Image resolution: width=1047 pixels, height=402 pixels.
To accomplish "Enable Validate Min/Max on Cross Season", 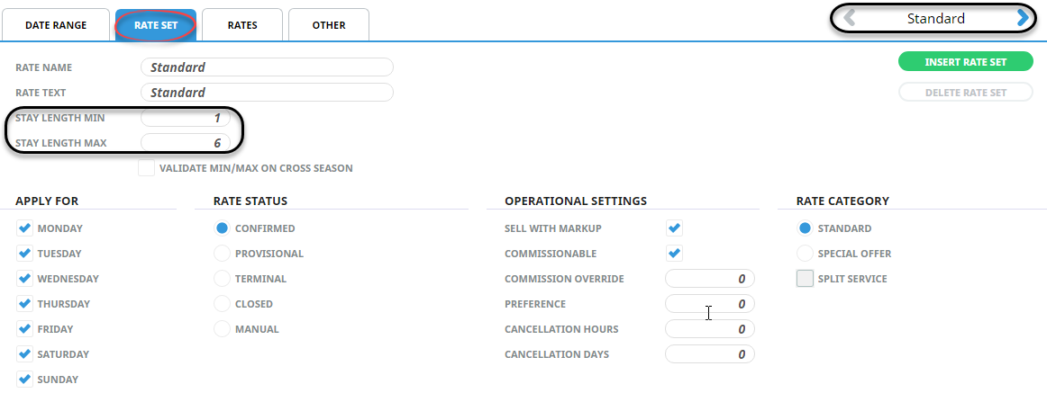I will (146, 168).
